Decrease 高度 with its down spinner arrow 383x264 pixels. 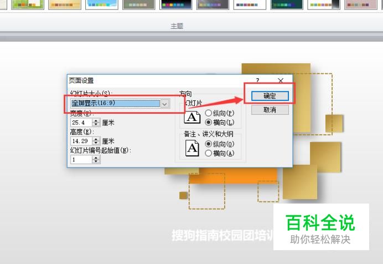(96, 143)
